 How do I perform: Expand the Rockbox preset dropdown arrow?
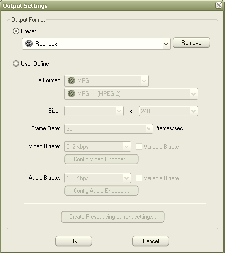point(166,44)
